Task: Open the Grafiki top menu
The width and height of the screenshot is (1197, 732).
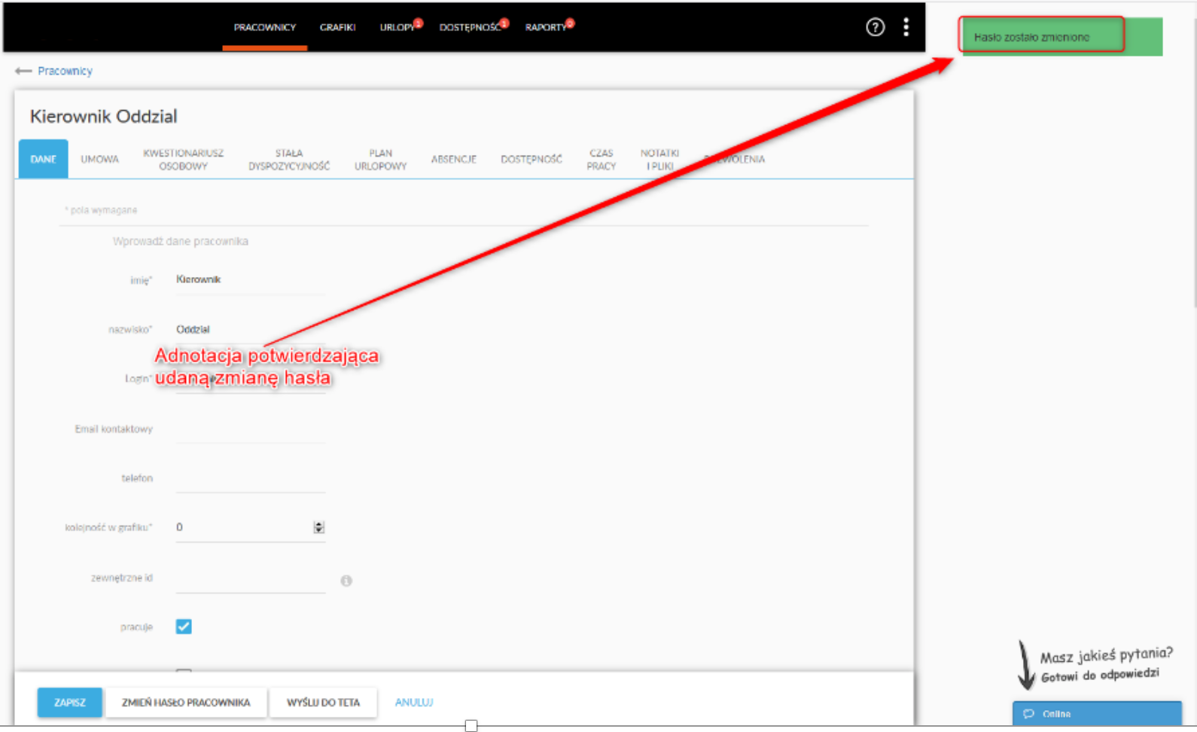Action: [337, 27]
